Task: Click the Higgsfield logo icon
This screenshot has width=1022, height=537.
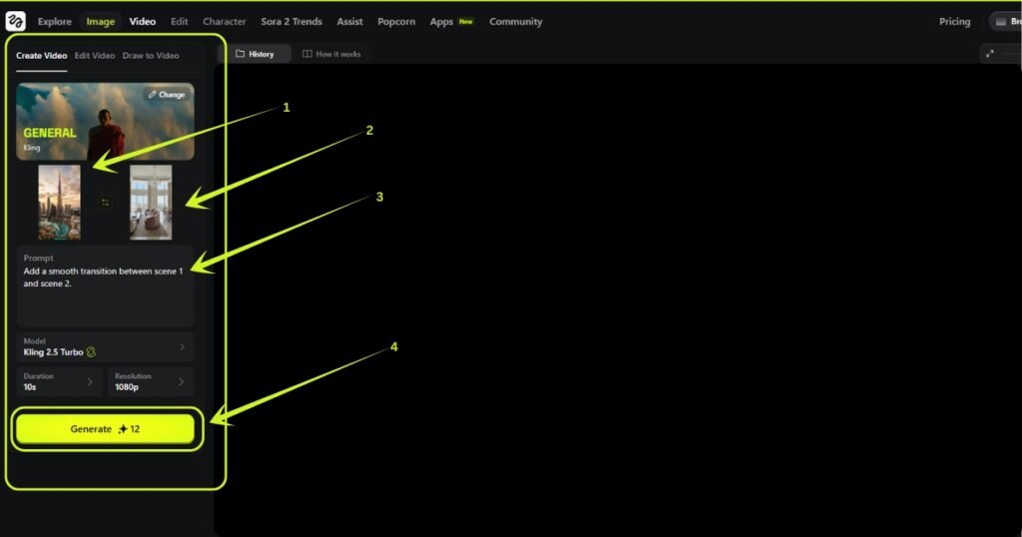Action: (15, 21)
